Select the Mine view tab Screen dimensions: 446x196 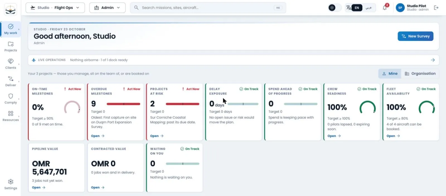[x=390, y=73]
